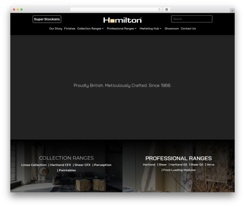The height and width of the screenshot is (207, 245).
Task: Open the Linea Collection link
Action: (x=34, y=165)
